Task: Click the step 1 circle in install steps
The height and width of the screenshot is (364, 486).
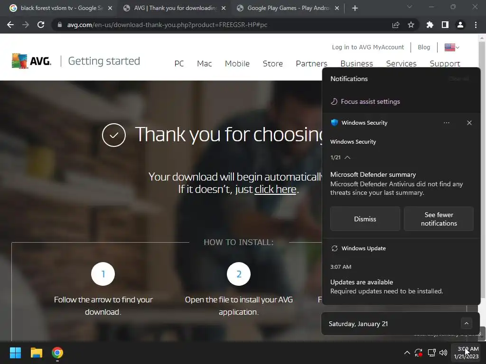Action: click(x=103, y=274)
